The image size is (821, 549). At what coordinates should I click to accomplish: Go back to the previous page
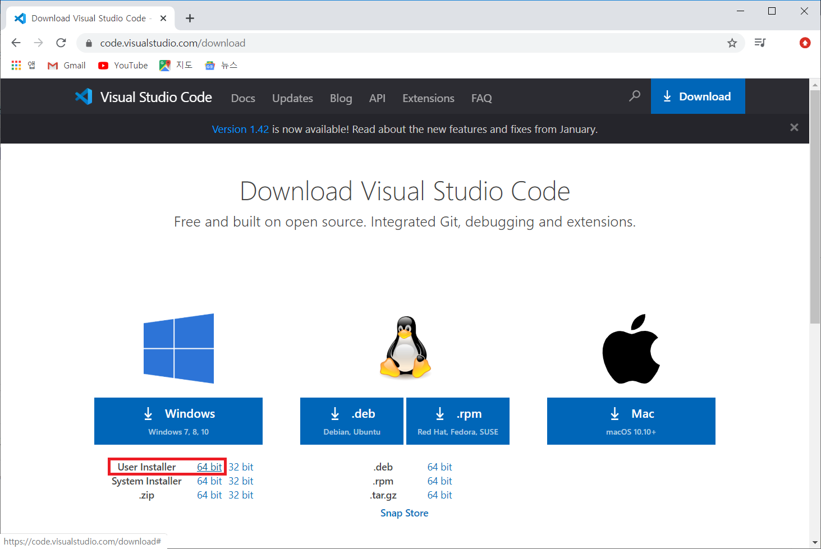16,43
